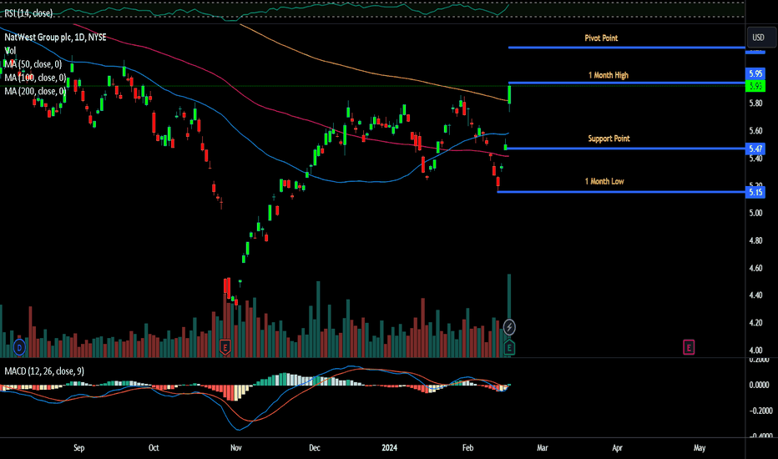Image resolution: width=778 pixels, height=459 pixels.
Task: Click the 2024 label on time axis
Action: tap(390, 447)
